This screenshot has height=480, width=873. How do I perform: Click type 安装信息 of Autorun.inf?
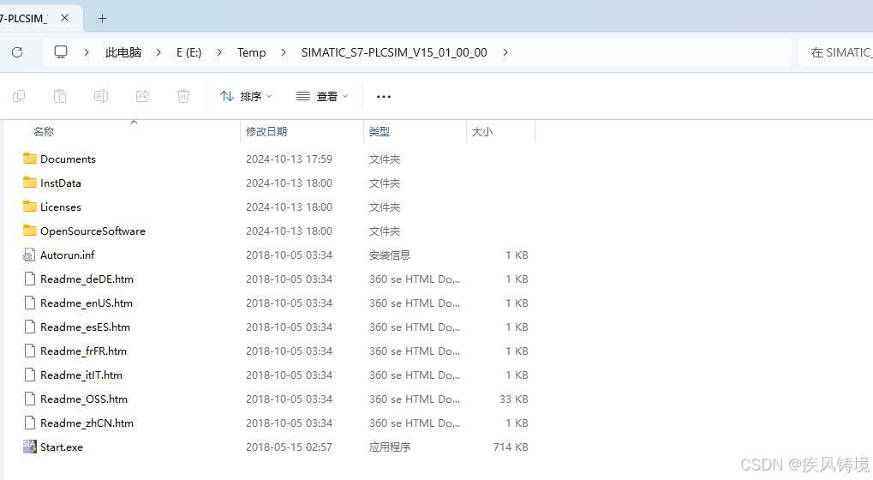[390, 255]
